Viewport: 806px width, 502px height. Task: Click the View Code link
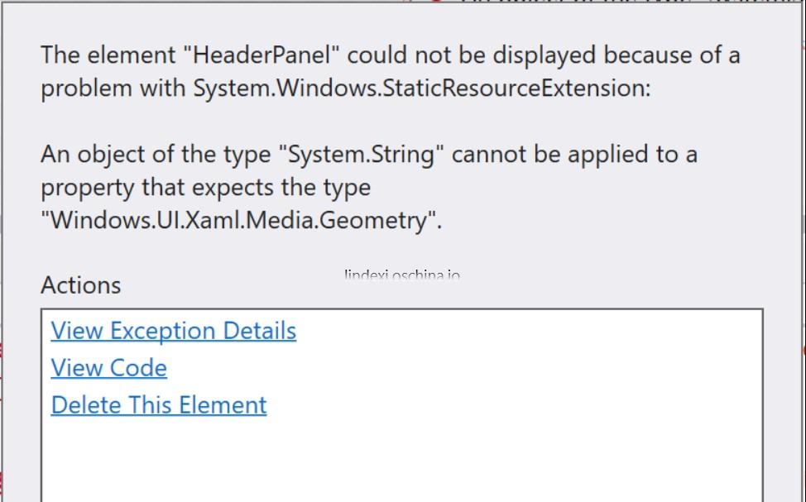click(109, 368)
